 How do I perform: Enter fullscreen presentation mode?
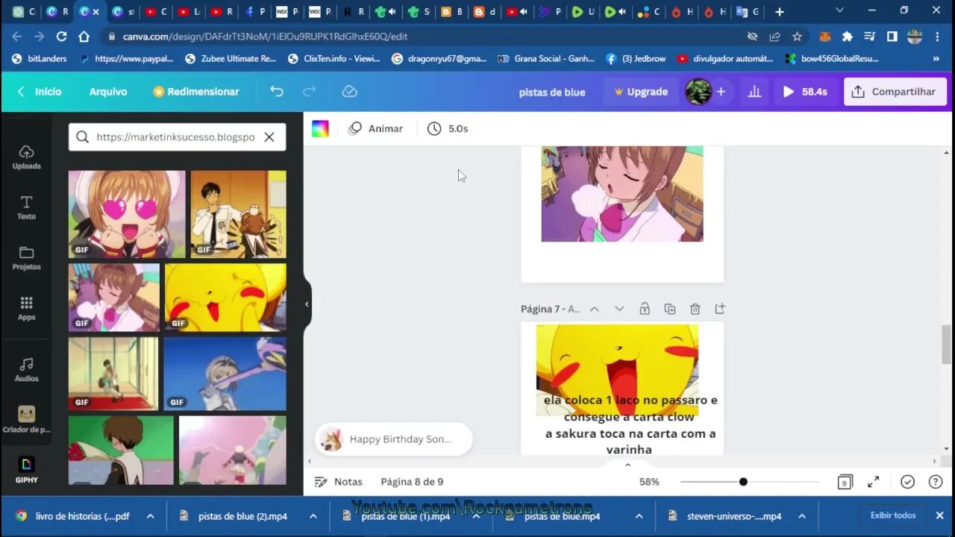[x=874, y=482]
